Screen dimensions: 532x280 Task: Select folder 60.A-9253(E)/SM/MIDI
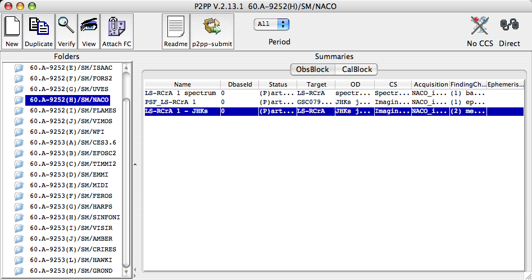(x=69, y=186)
